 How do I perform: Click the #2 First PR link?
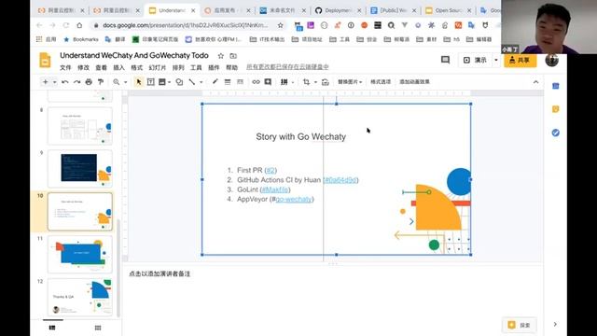(x=271, y=170)
